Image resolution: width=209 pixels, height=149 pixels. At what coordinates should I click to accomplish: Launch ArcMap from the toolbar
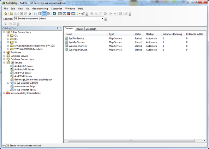click(54, 14)
